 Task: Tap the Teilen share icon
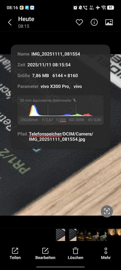click(15, 253)
